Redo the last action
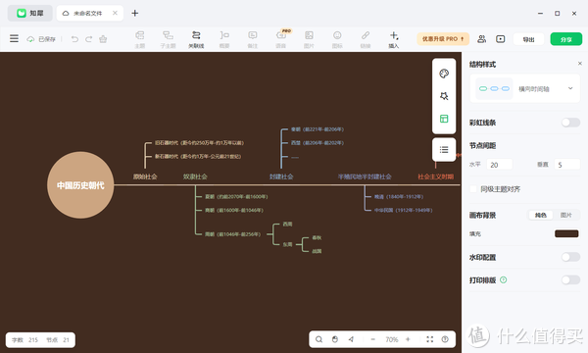 tap(88, 39)
